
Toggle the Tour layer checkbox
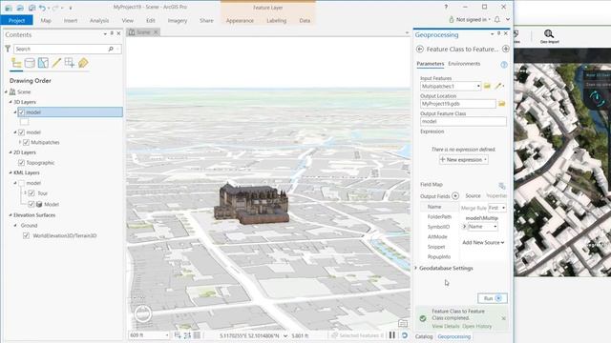(32, 193)
